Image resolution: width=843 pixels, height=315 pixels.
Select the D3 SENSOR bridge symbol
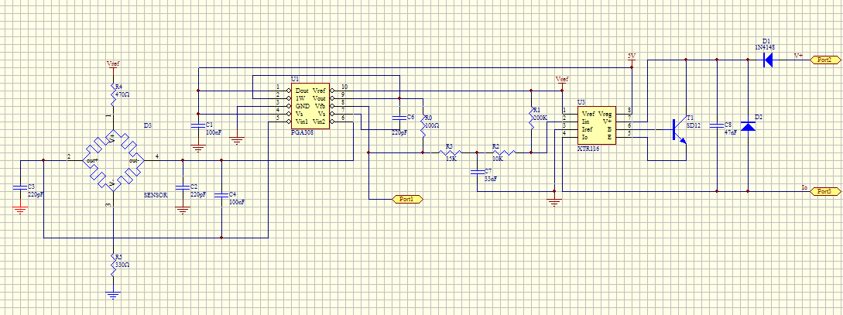[x=113, y=160]
